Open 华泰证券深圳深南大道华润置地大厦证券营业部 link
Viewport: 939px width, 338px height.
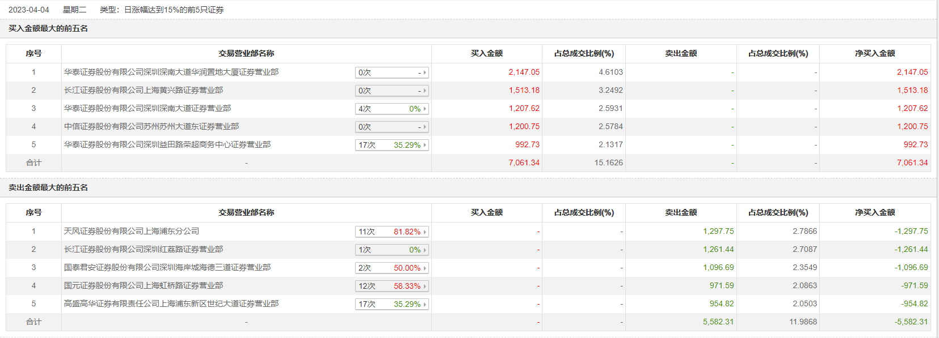171,72
